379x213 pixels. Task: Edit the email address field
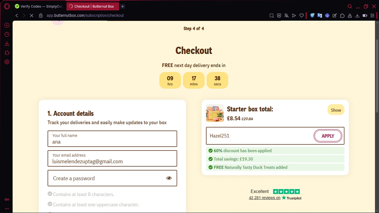[112, 158]
